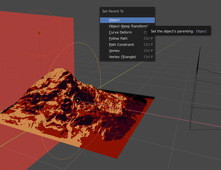Select Object in Set Parent To menu
The image size is (221, 170).
point(127,20)
